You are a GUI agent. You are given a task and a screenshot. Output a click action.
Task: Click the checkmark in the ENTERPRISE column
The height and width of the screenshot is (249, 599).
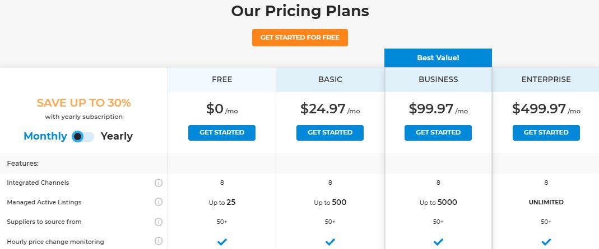pos(546,242)
